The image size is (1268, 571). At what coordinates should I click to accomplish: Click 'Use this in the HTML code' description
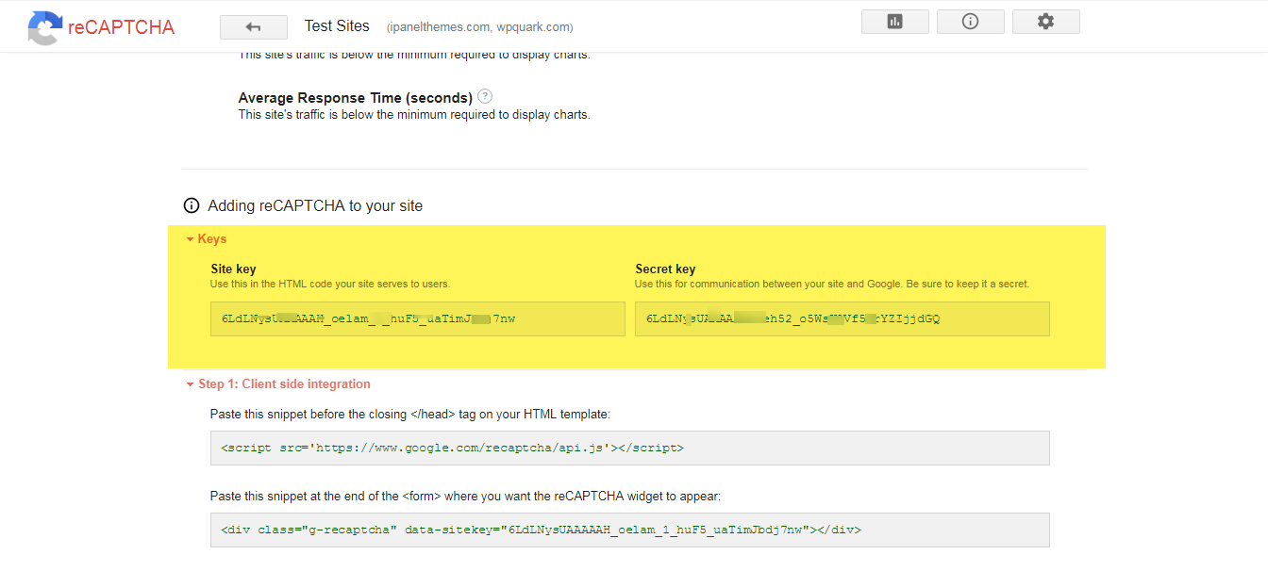coord(330,284)
